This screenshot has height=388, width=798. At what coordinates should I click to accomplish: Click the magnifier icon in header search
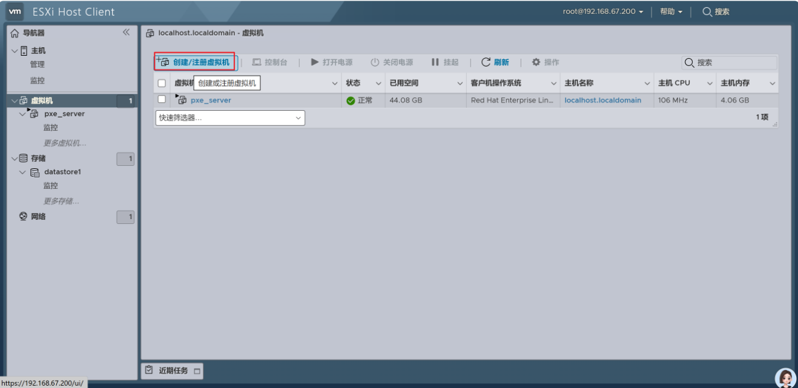tap(707, 12)
